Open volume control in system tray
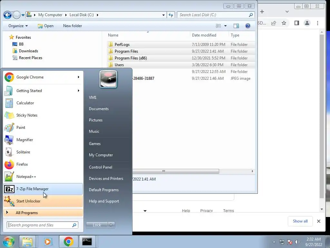Viewport: 330px width, 248px height. point(297,242)
